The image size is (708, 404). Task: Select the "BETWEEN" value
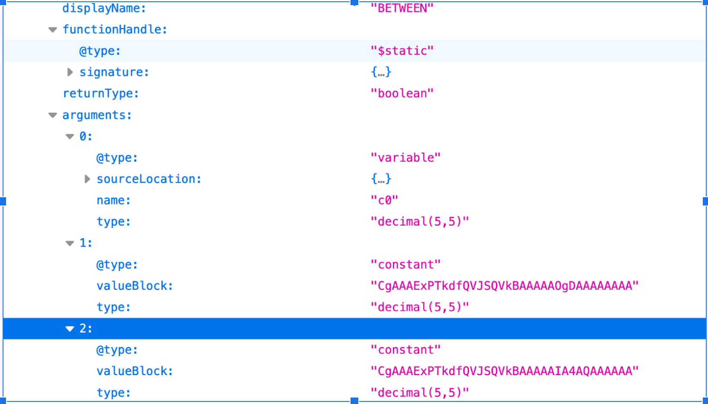coord(402,8)
